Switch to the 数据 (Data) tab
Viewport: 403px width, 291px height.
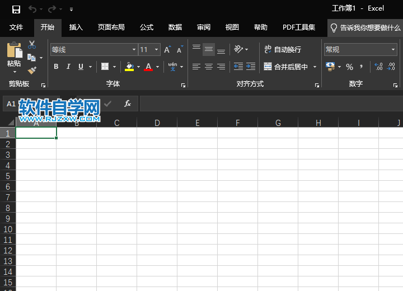click(x=175, y=27)
